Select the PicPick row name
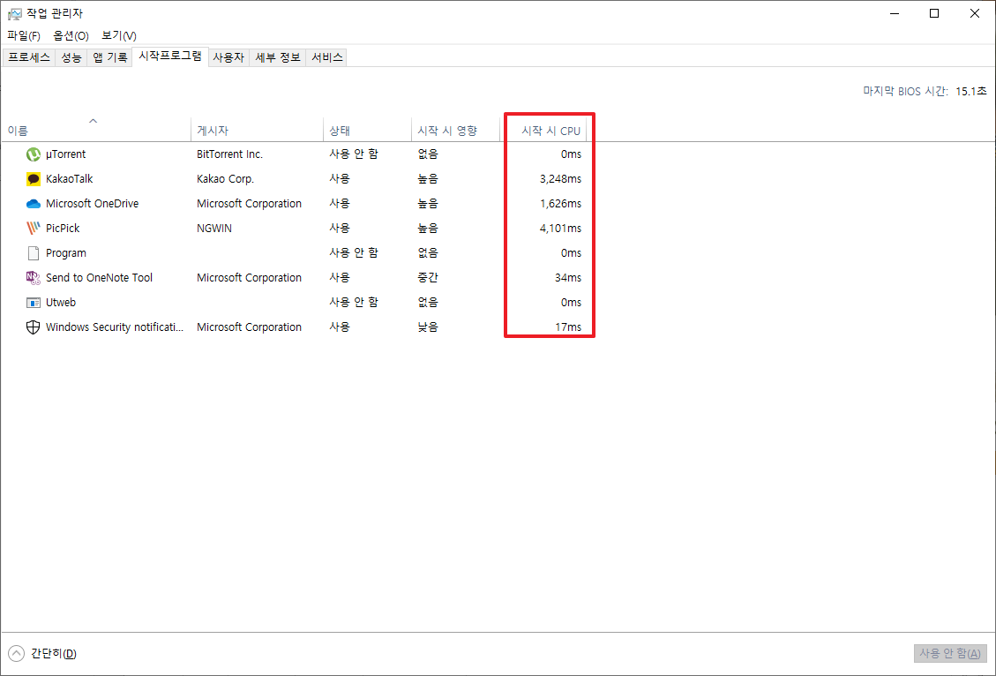Viewport: 996px width, 676px height. [63, 228]
